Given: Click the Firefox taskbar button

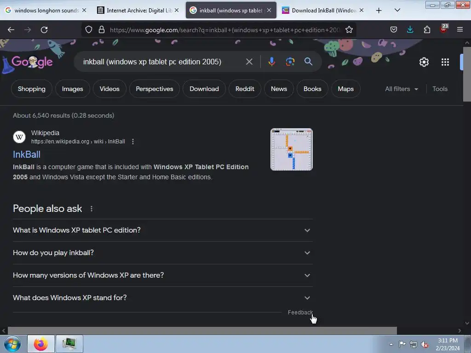Looking at the screenshot, I should pos(41,344).
